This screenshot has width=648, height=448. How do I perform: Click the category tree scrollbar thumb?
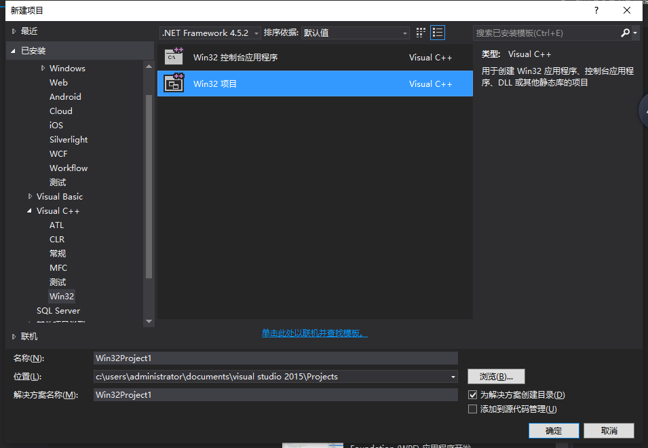[149, 187]
